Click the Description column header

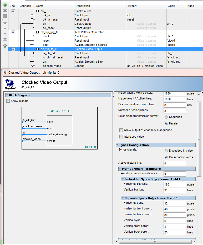(x=100, y=6)
